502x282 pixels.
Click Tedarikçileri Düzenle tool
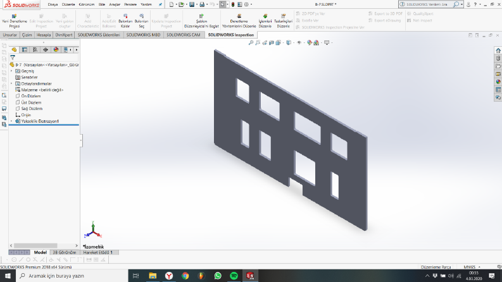tap(284, 21)
